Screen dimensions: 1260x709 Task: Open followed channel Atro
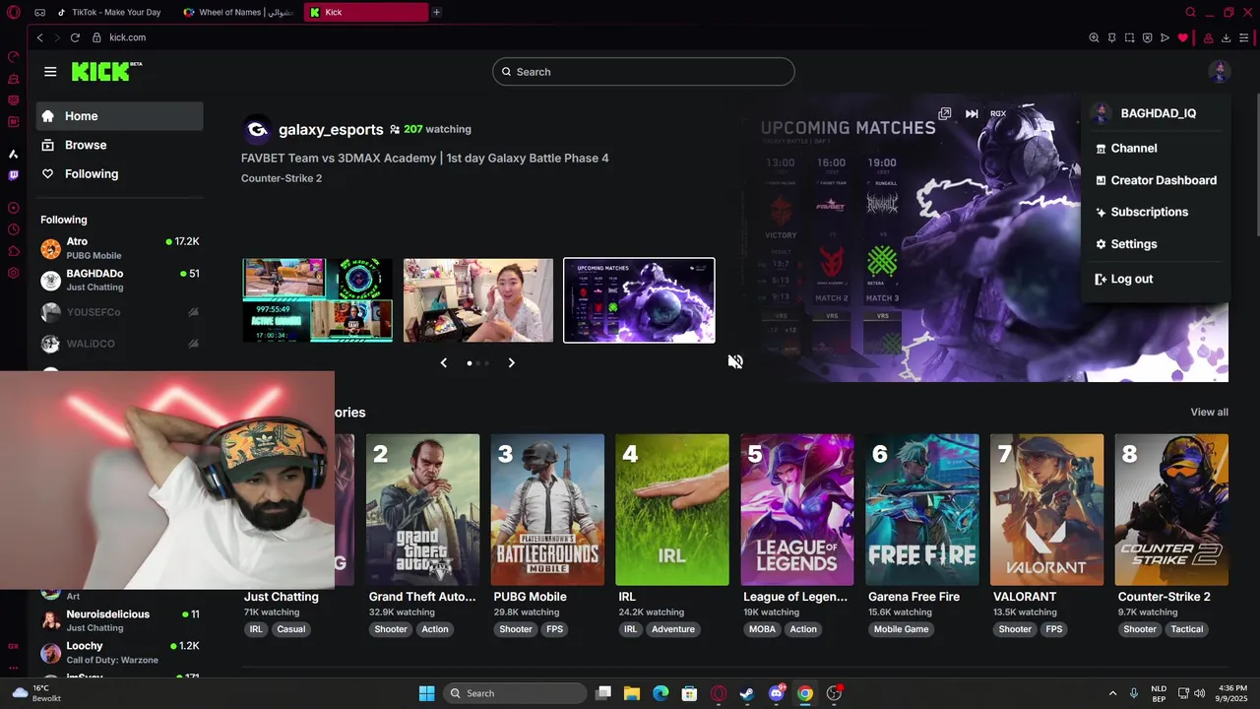[120, 248]
